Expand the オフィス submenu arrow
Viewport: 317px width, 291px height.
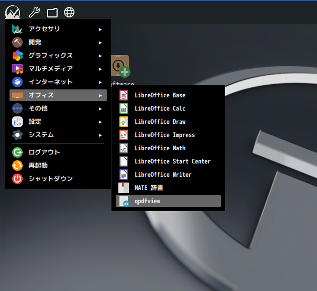pyautogui.click(x=100, y=96)
